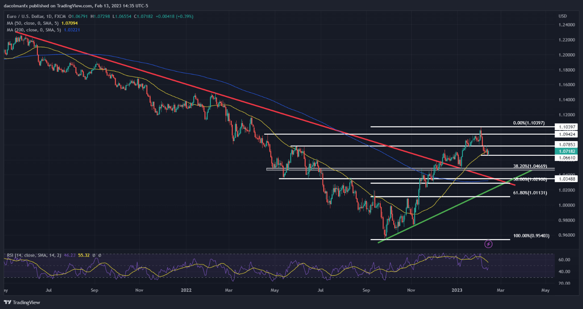Click the 0.96000 price axis label
Screen dimensions: 583x309
coord(566,235)
